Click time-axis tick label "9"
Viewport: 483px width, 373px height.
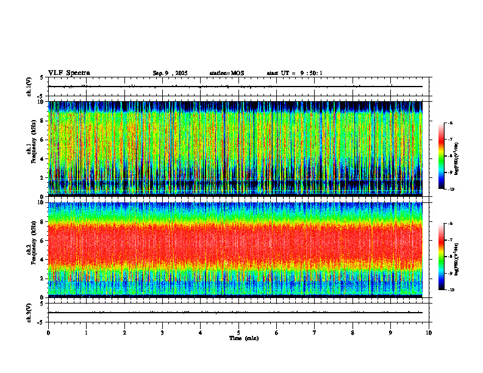point(390,332)
